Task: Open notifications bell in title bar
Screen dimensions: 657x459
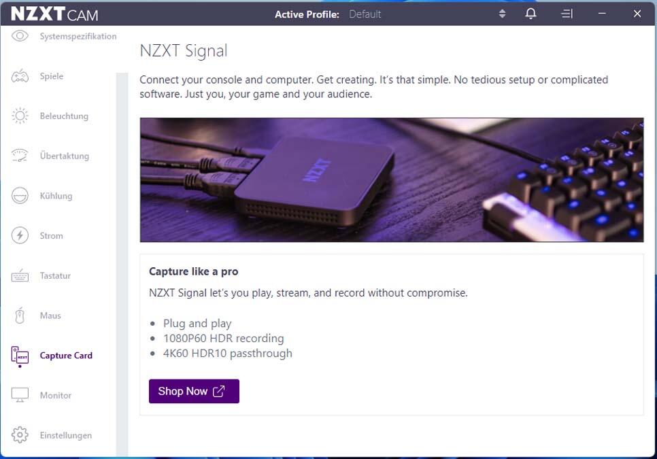Action: pos(530,14)
